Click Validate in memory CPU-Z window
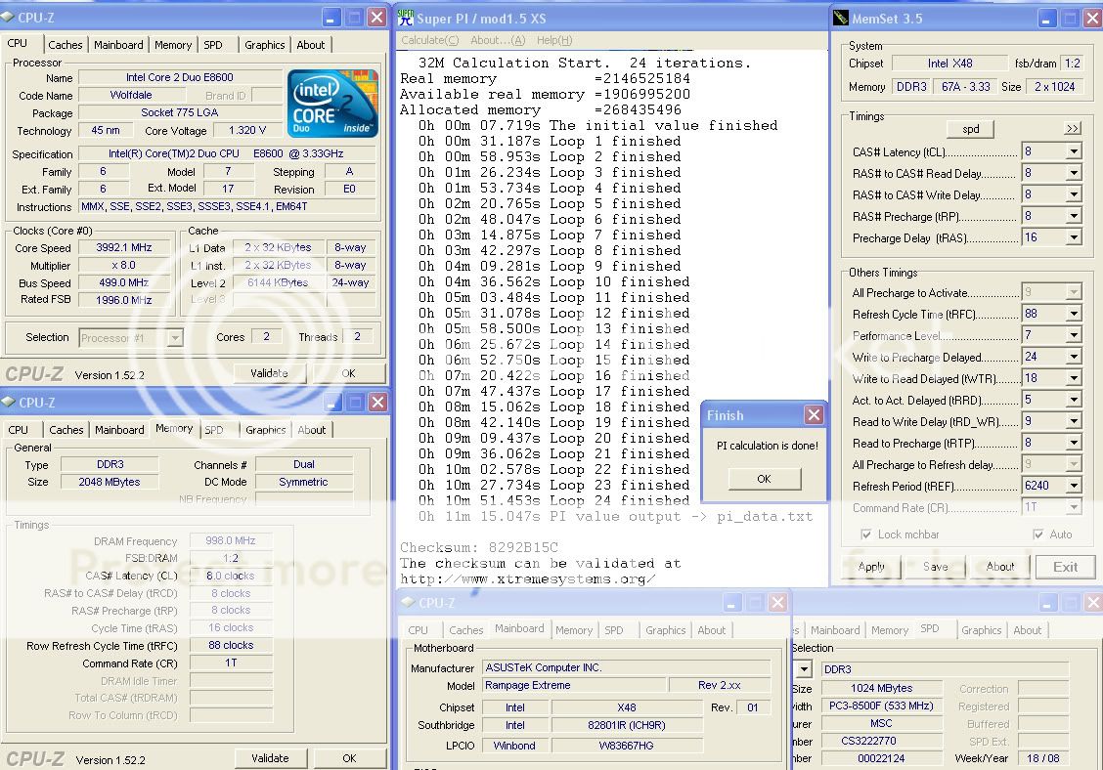Viewport: 1103px width, 770px height. tap(270, 758)
